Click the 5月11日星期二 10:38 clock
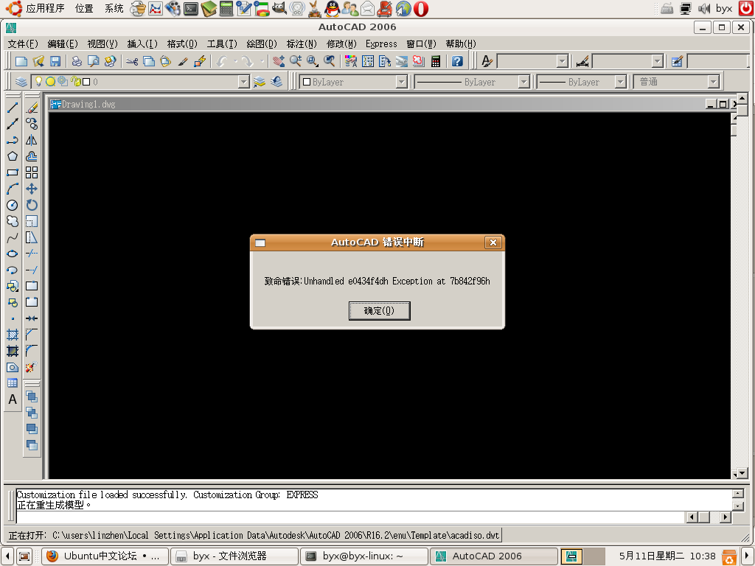Image resolution: width=755 pixels, height=566 pixels. click(667, 556)
